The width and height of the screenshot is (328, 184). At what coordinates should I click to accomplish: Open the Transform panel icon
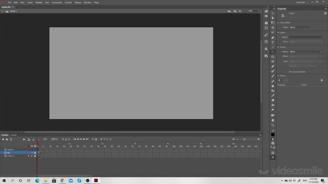point(266,28)
